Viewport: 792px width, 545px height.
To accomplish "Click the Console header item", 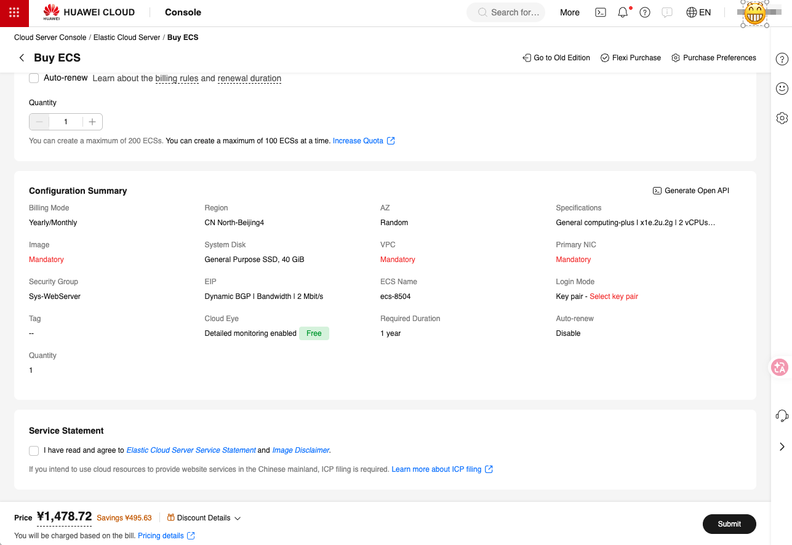I will 183,12.
